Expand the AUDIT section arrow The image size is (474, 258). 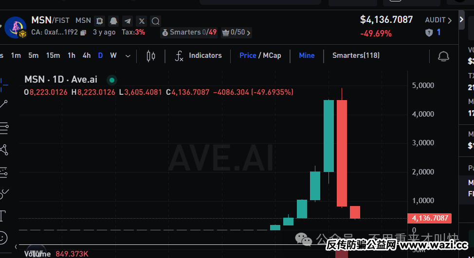pyautogui.click(x=449, y=20)
